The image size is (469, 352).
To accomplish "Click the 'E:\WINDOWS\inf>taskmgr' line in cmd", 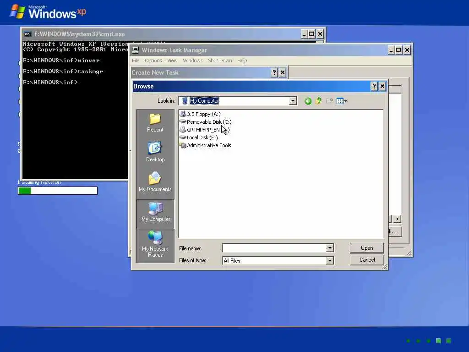I will pos(63,71).
